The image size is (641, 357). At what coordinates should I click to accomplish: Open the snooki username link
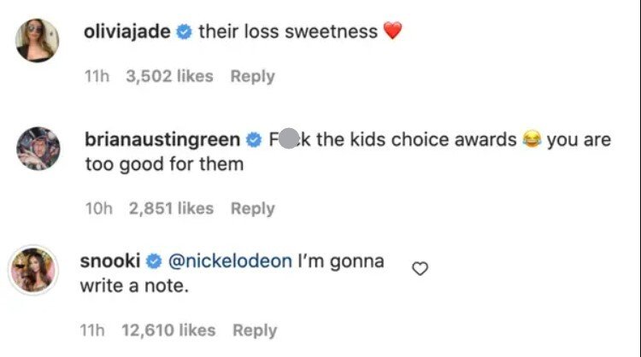click(x=110, y=261)
